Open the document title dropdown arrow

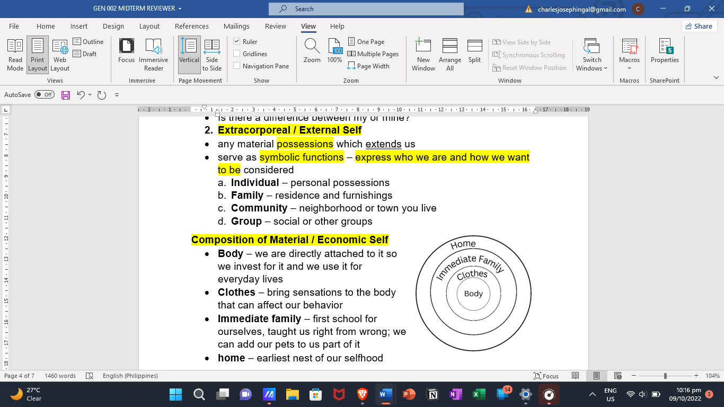pyautogui.click(x=180, y=9)
